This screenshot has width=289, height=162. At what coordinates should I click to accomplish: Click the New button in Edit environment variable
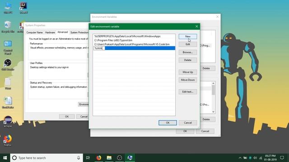[188, 36]
